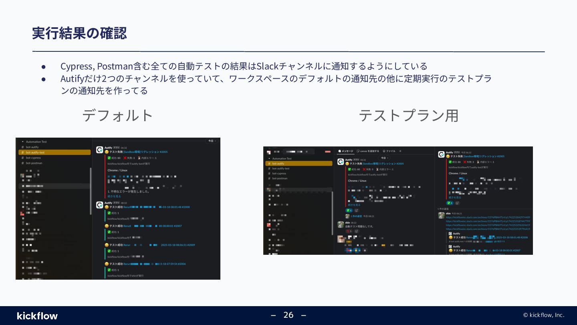Open slack archive link ending 539796419
Viewport: 577px width, 325px height.
[x=488, y=229]
